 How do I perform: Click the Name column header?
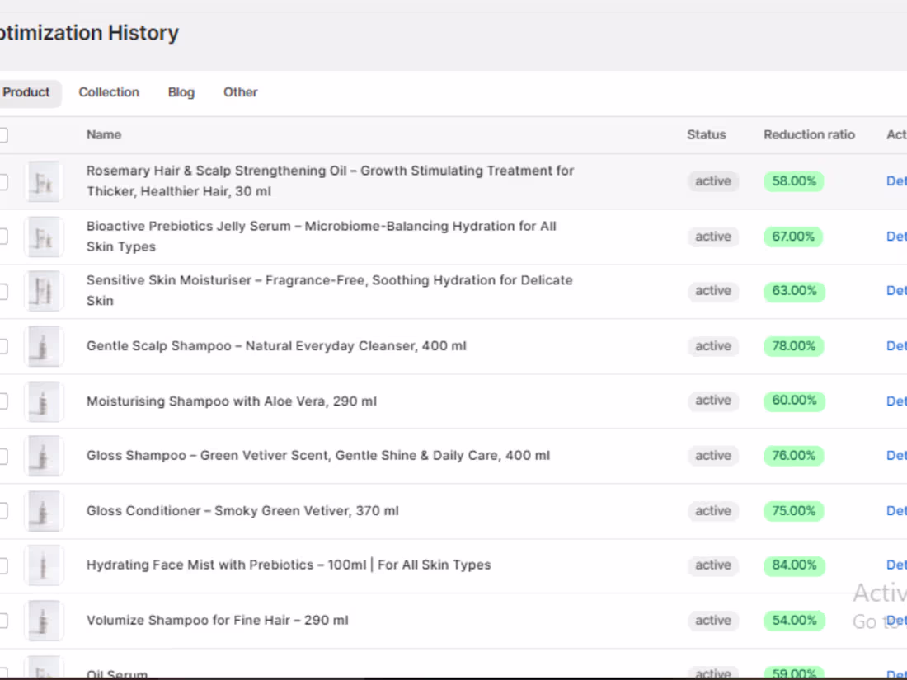[x=102, y=134]
